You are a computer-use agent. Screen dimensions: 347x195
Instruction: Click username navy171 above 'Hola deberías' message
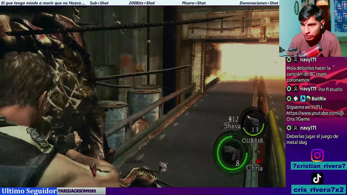pyautogui.click(x=308, y=60)
